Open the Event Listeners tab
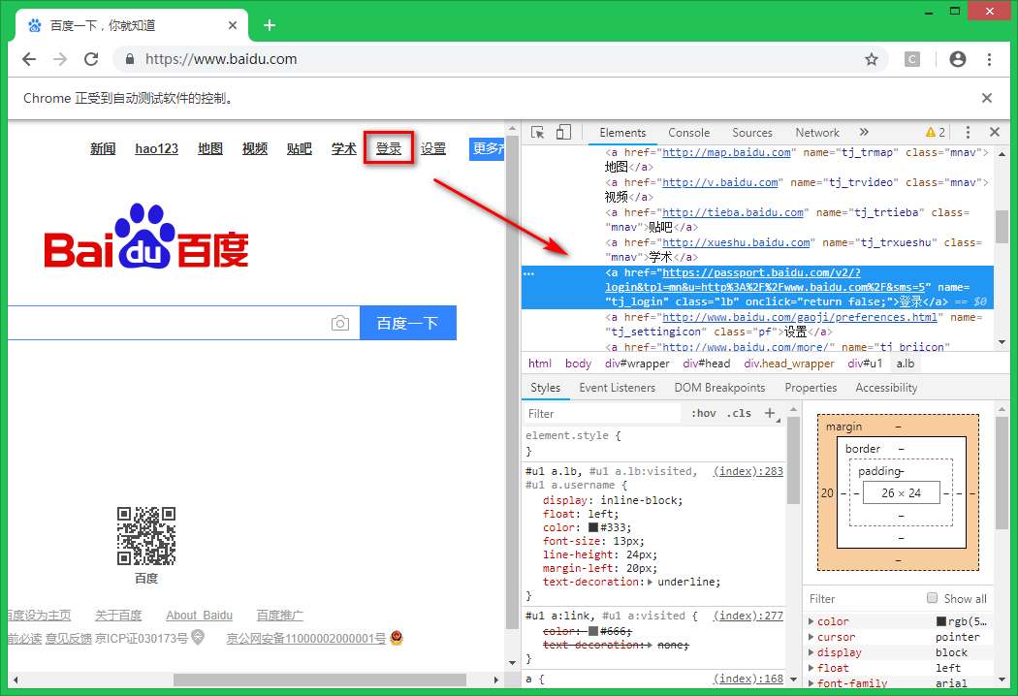This screenshot has height=696, width=1018. pos(618,387)
